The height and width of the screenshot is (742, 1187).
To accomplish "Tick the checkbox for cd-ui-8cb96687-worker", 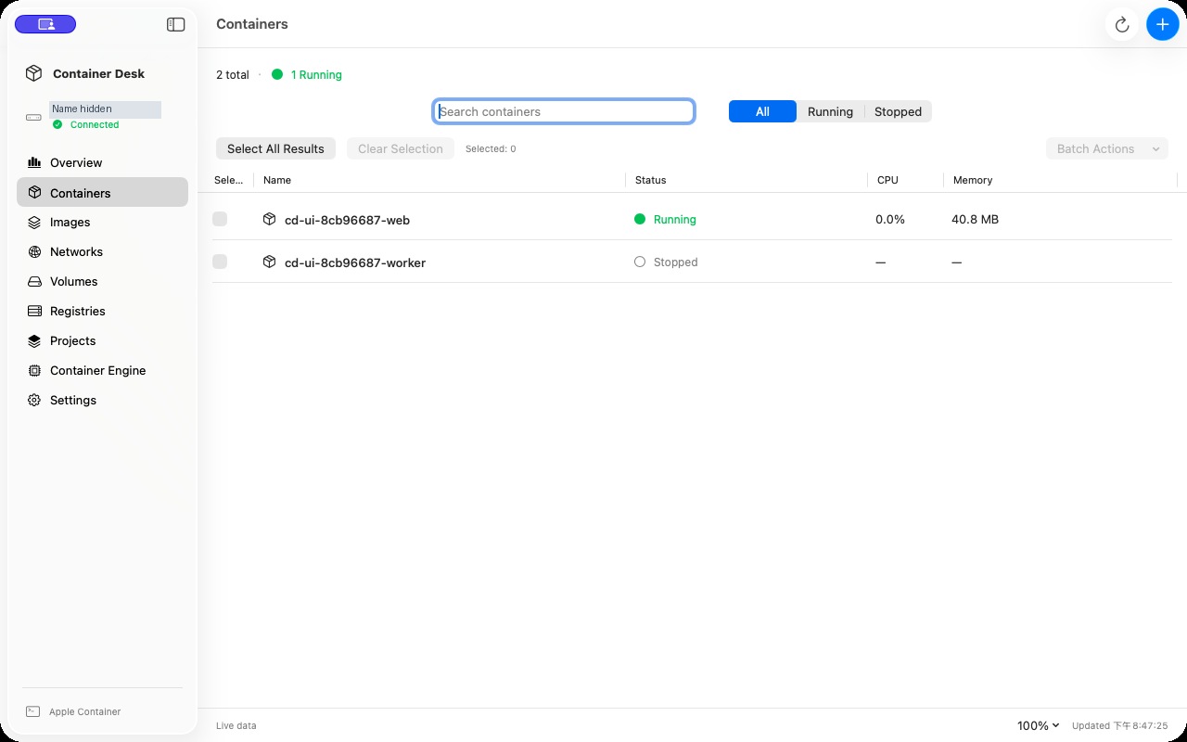I will [x=220, y=262].
